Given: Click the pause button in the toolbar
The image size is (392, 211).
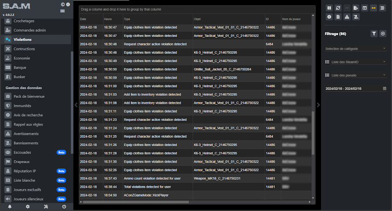Looking at the screenshot, I should point(329,8).
